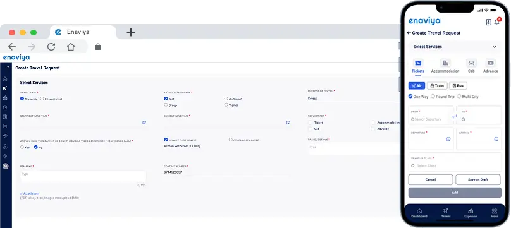Open the document icon in sidebar
Image resolution: width=511 pixels, height=228 pixels.
pos(5,126)
